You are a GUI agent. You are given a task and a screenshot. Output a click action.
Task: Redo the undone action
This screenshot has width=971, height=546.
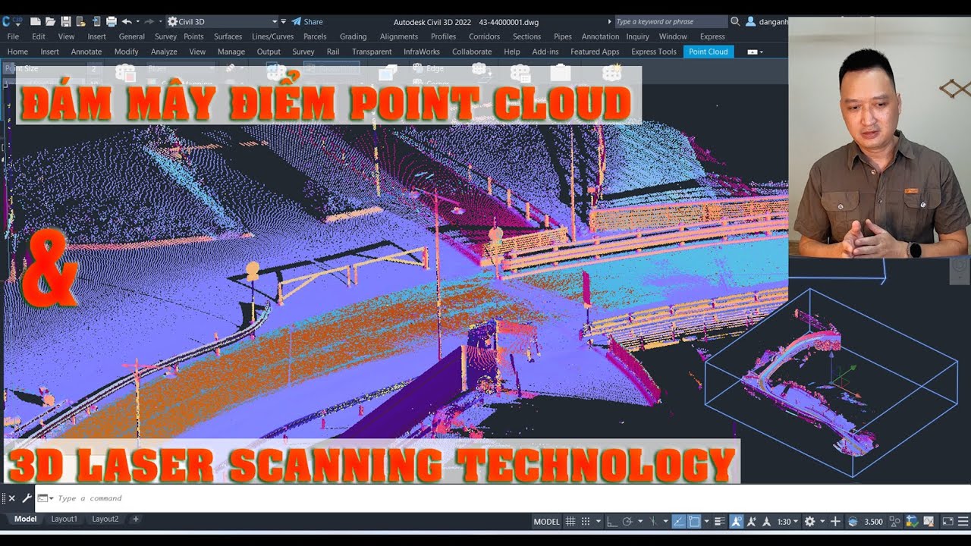point(149,21)
